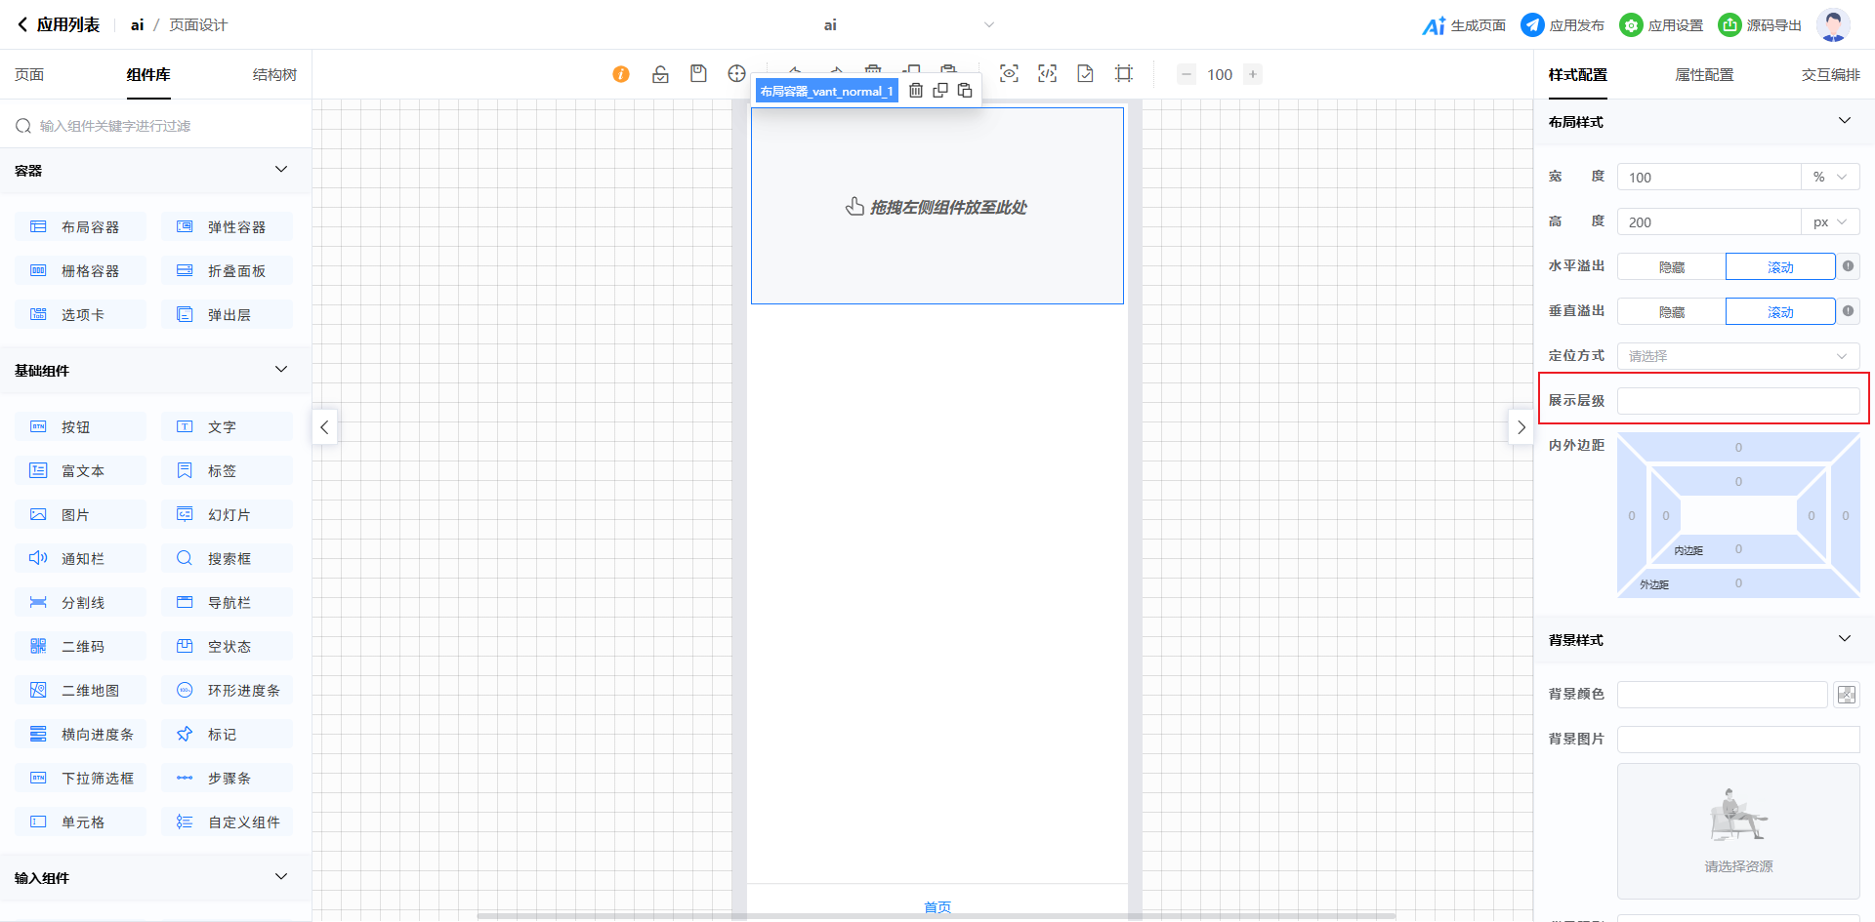
Task: Click the unlock icon in toolbar
Action: tap(660, 74)
